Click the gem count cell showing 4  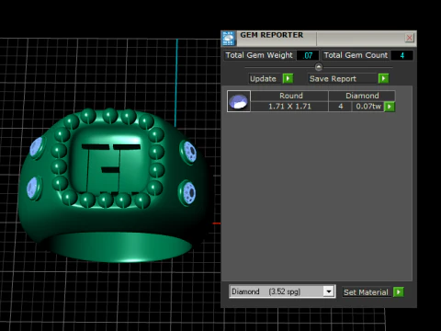point(340,107)
